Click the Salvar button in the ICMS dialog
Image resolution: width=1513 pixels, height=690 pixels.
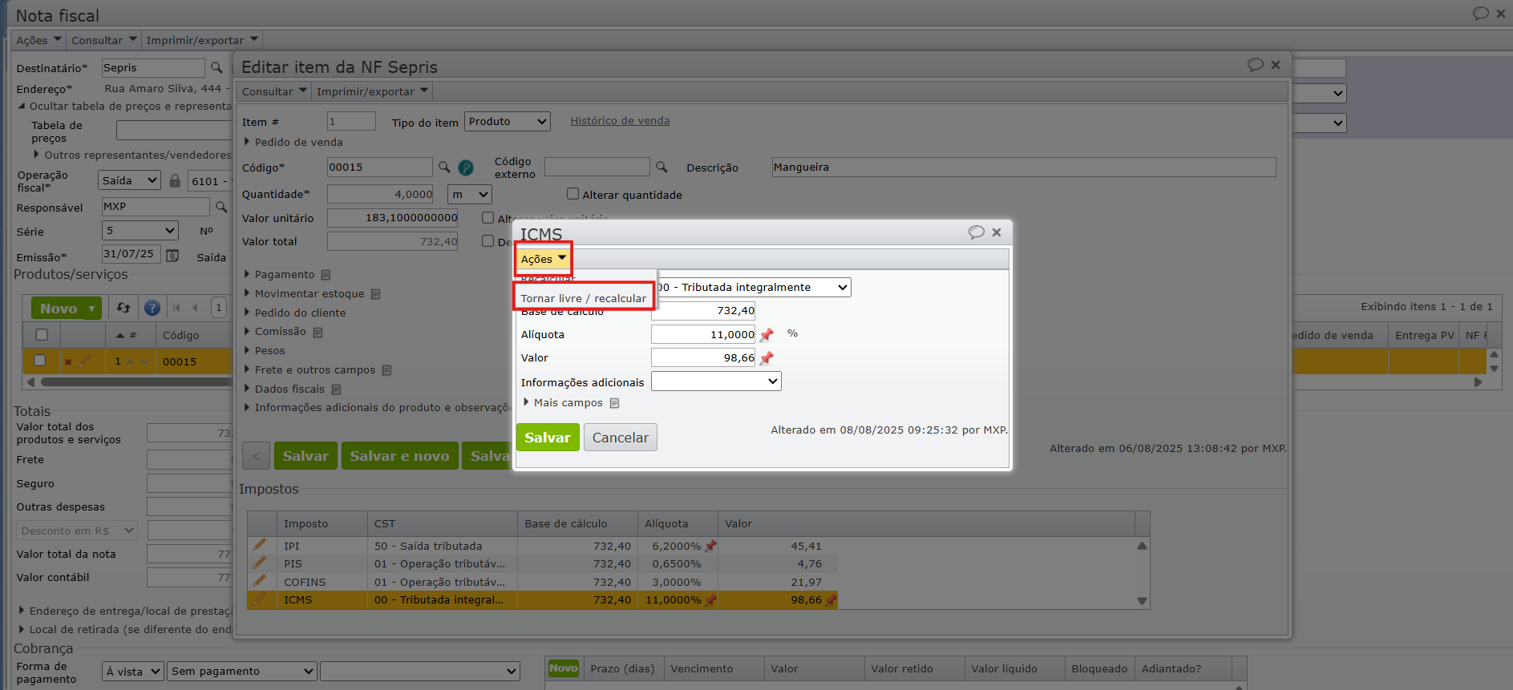pyautogui.click(x=548, y=438)
